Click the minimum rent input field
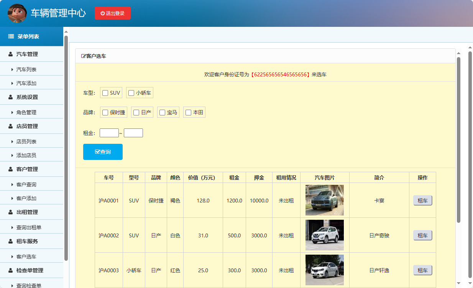 pos(109,133)
